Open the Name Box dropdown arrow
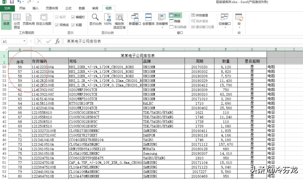Image resolution: width=303 pixels, height=179 pixels. [x=24, y=41]
